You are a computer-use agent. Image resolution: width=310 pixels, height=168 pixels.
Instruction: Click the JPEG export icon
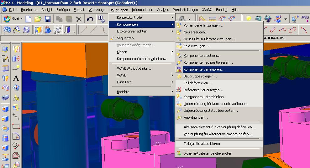click(x=305, y=19)
